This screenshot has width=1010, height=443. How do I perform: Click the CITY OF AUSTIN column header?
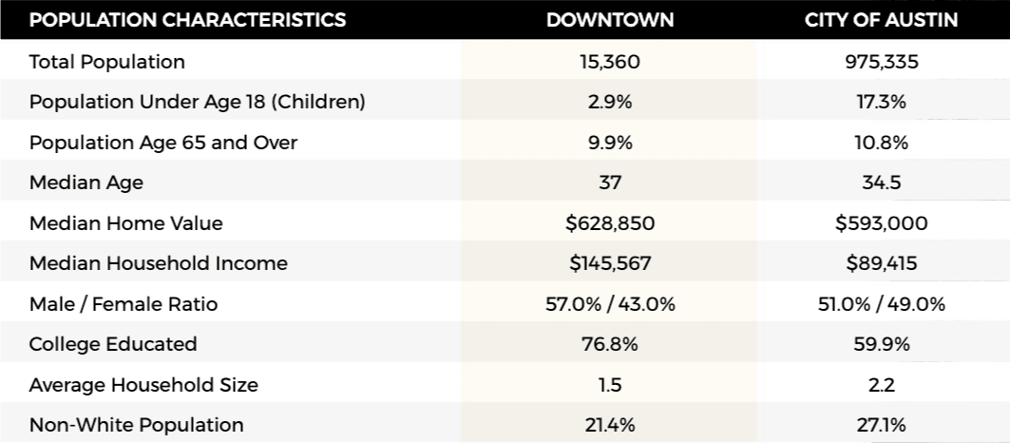[883, 20]
